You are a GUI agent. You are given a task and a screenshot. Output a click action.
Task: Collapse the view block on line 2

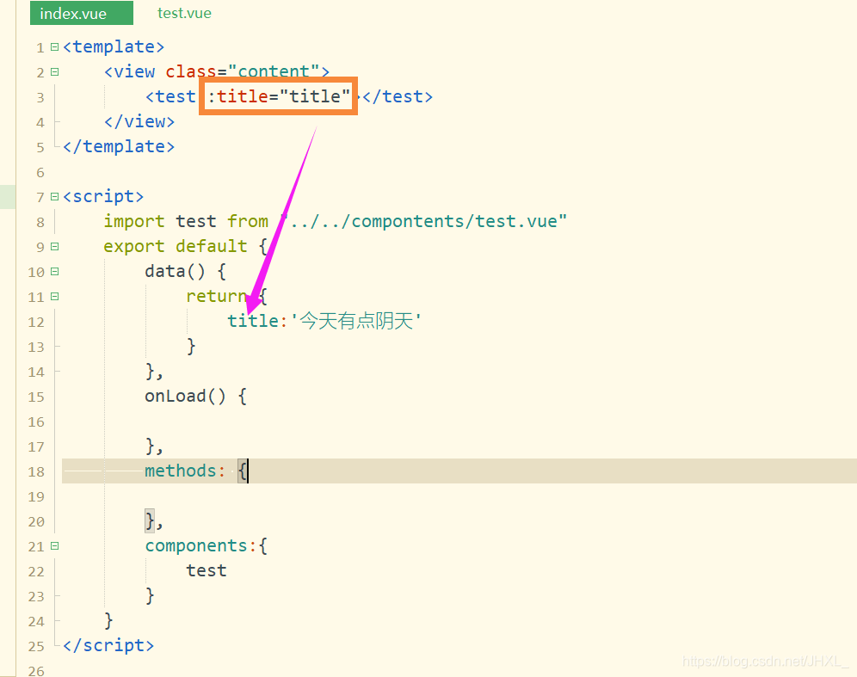pos(55,71)
